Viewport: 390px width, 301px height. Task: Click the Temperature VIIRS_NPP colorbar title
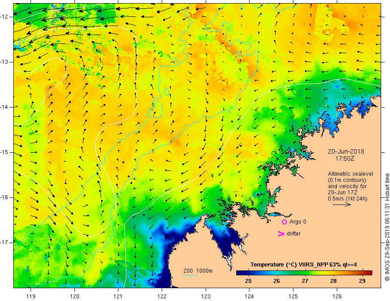pos(304,265)
